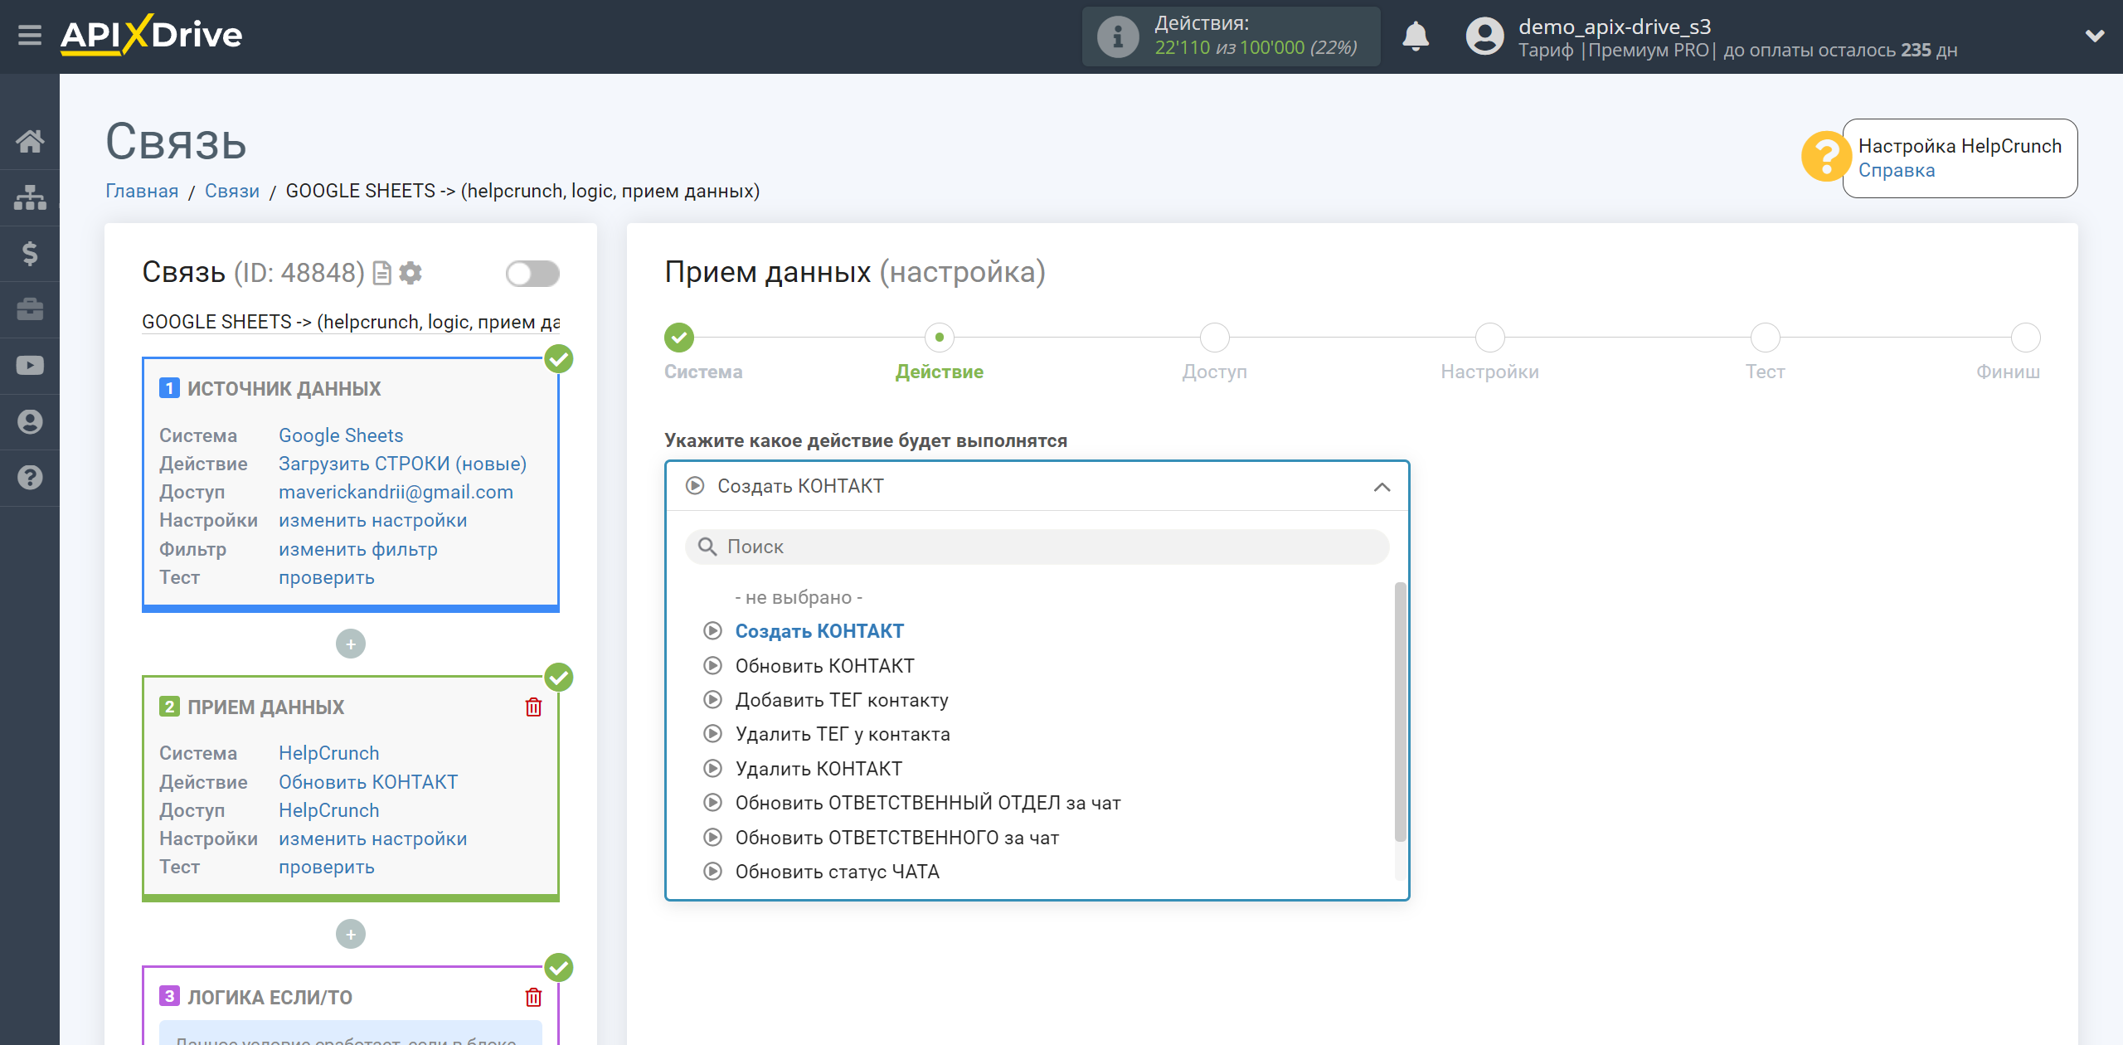
Task: Click the dropdown list scrollbar
Action: (1400, 712)
